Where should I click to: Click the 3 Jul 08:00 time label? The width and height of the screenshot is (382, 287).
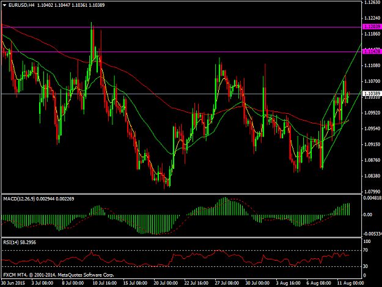pyautogui.click(x=42, y=283)
